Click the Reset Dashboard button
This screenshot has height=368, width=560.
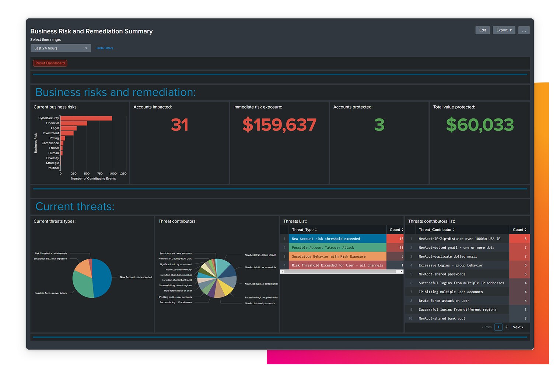50,63
